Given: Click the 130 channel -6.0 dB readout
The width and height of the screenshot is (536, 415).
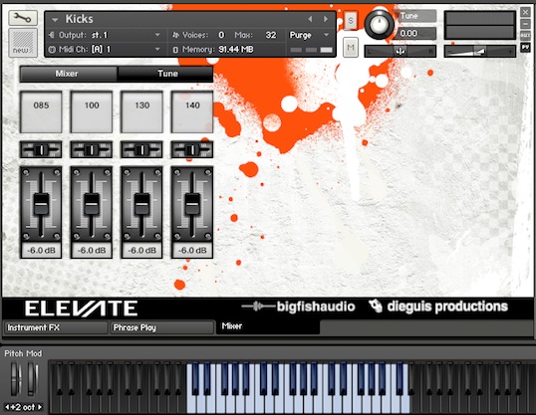Looking at the screenshot, I should click(141, 251).
